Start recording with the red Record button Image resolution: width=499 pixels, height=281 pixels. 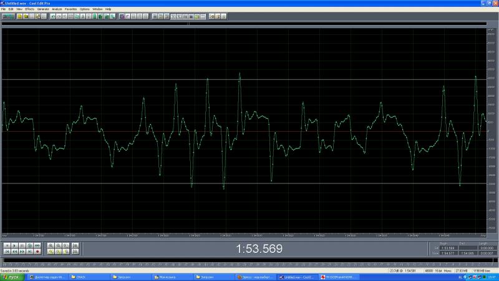click(37, 252)
